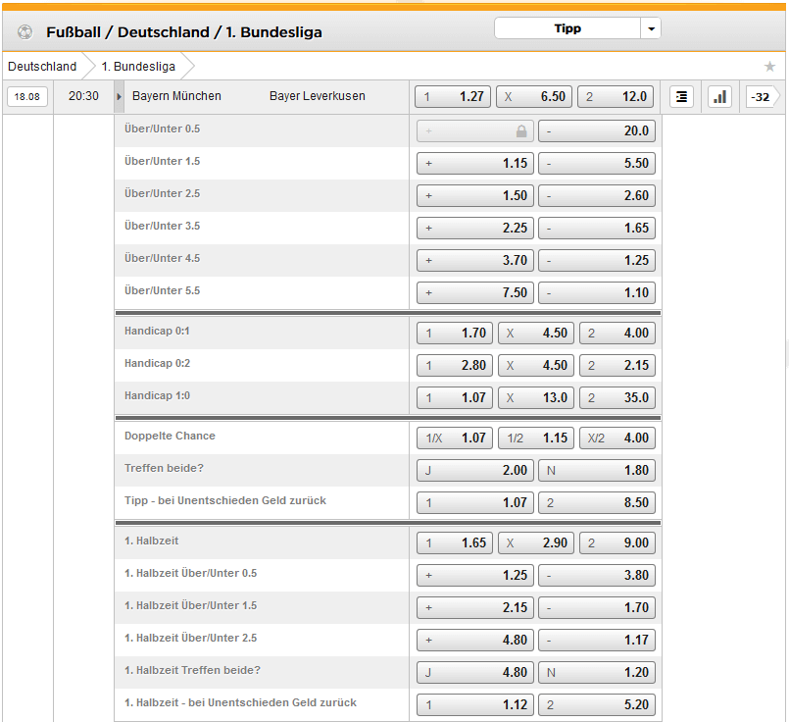Bet 1. Halbzeit draw at 2.90
This screenshot has height=722, width=789.
(536, 543)
